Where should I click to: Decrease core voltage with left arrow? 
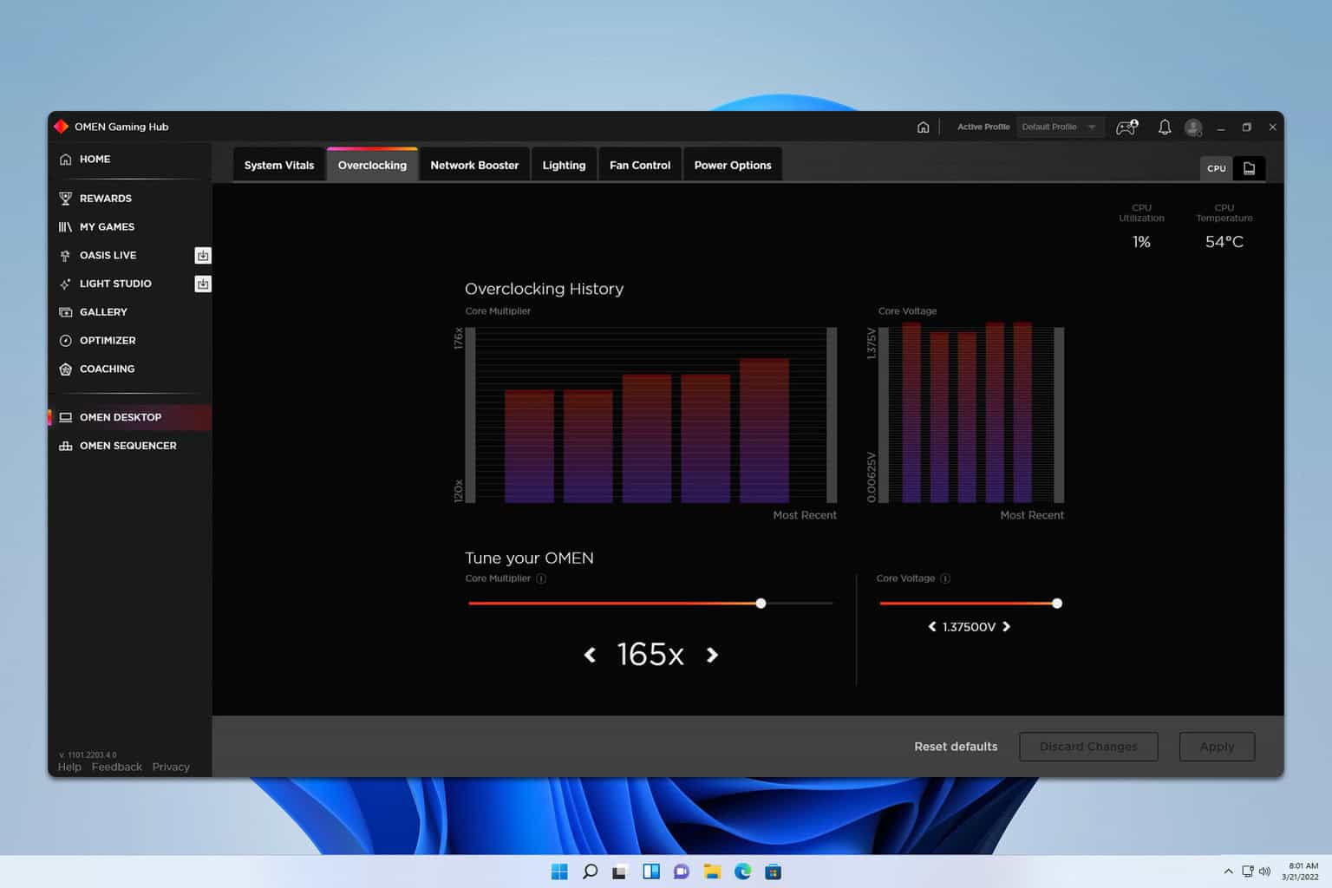coord(932,626)
